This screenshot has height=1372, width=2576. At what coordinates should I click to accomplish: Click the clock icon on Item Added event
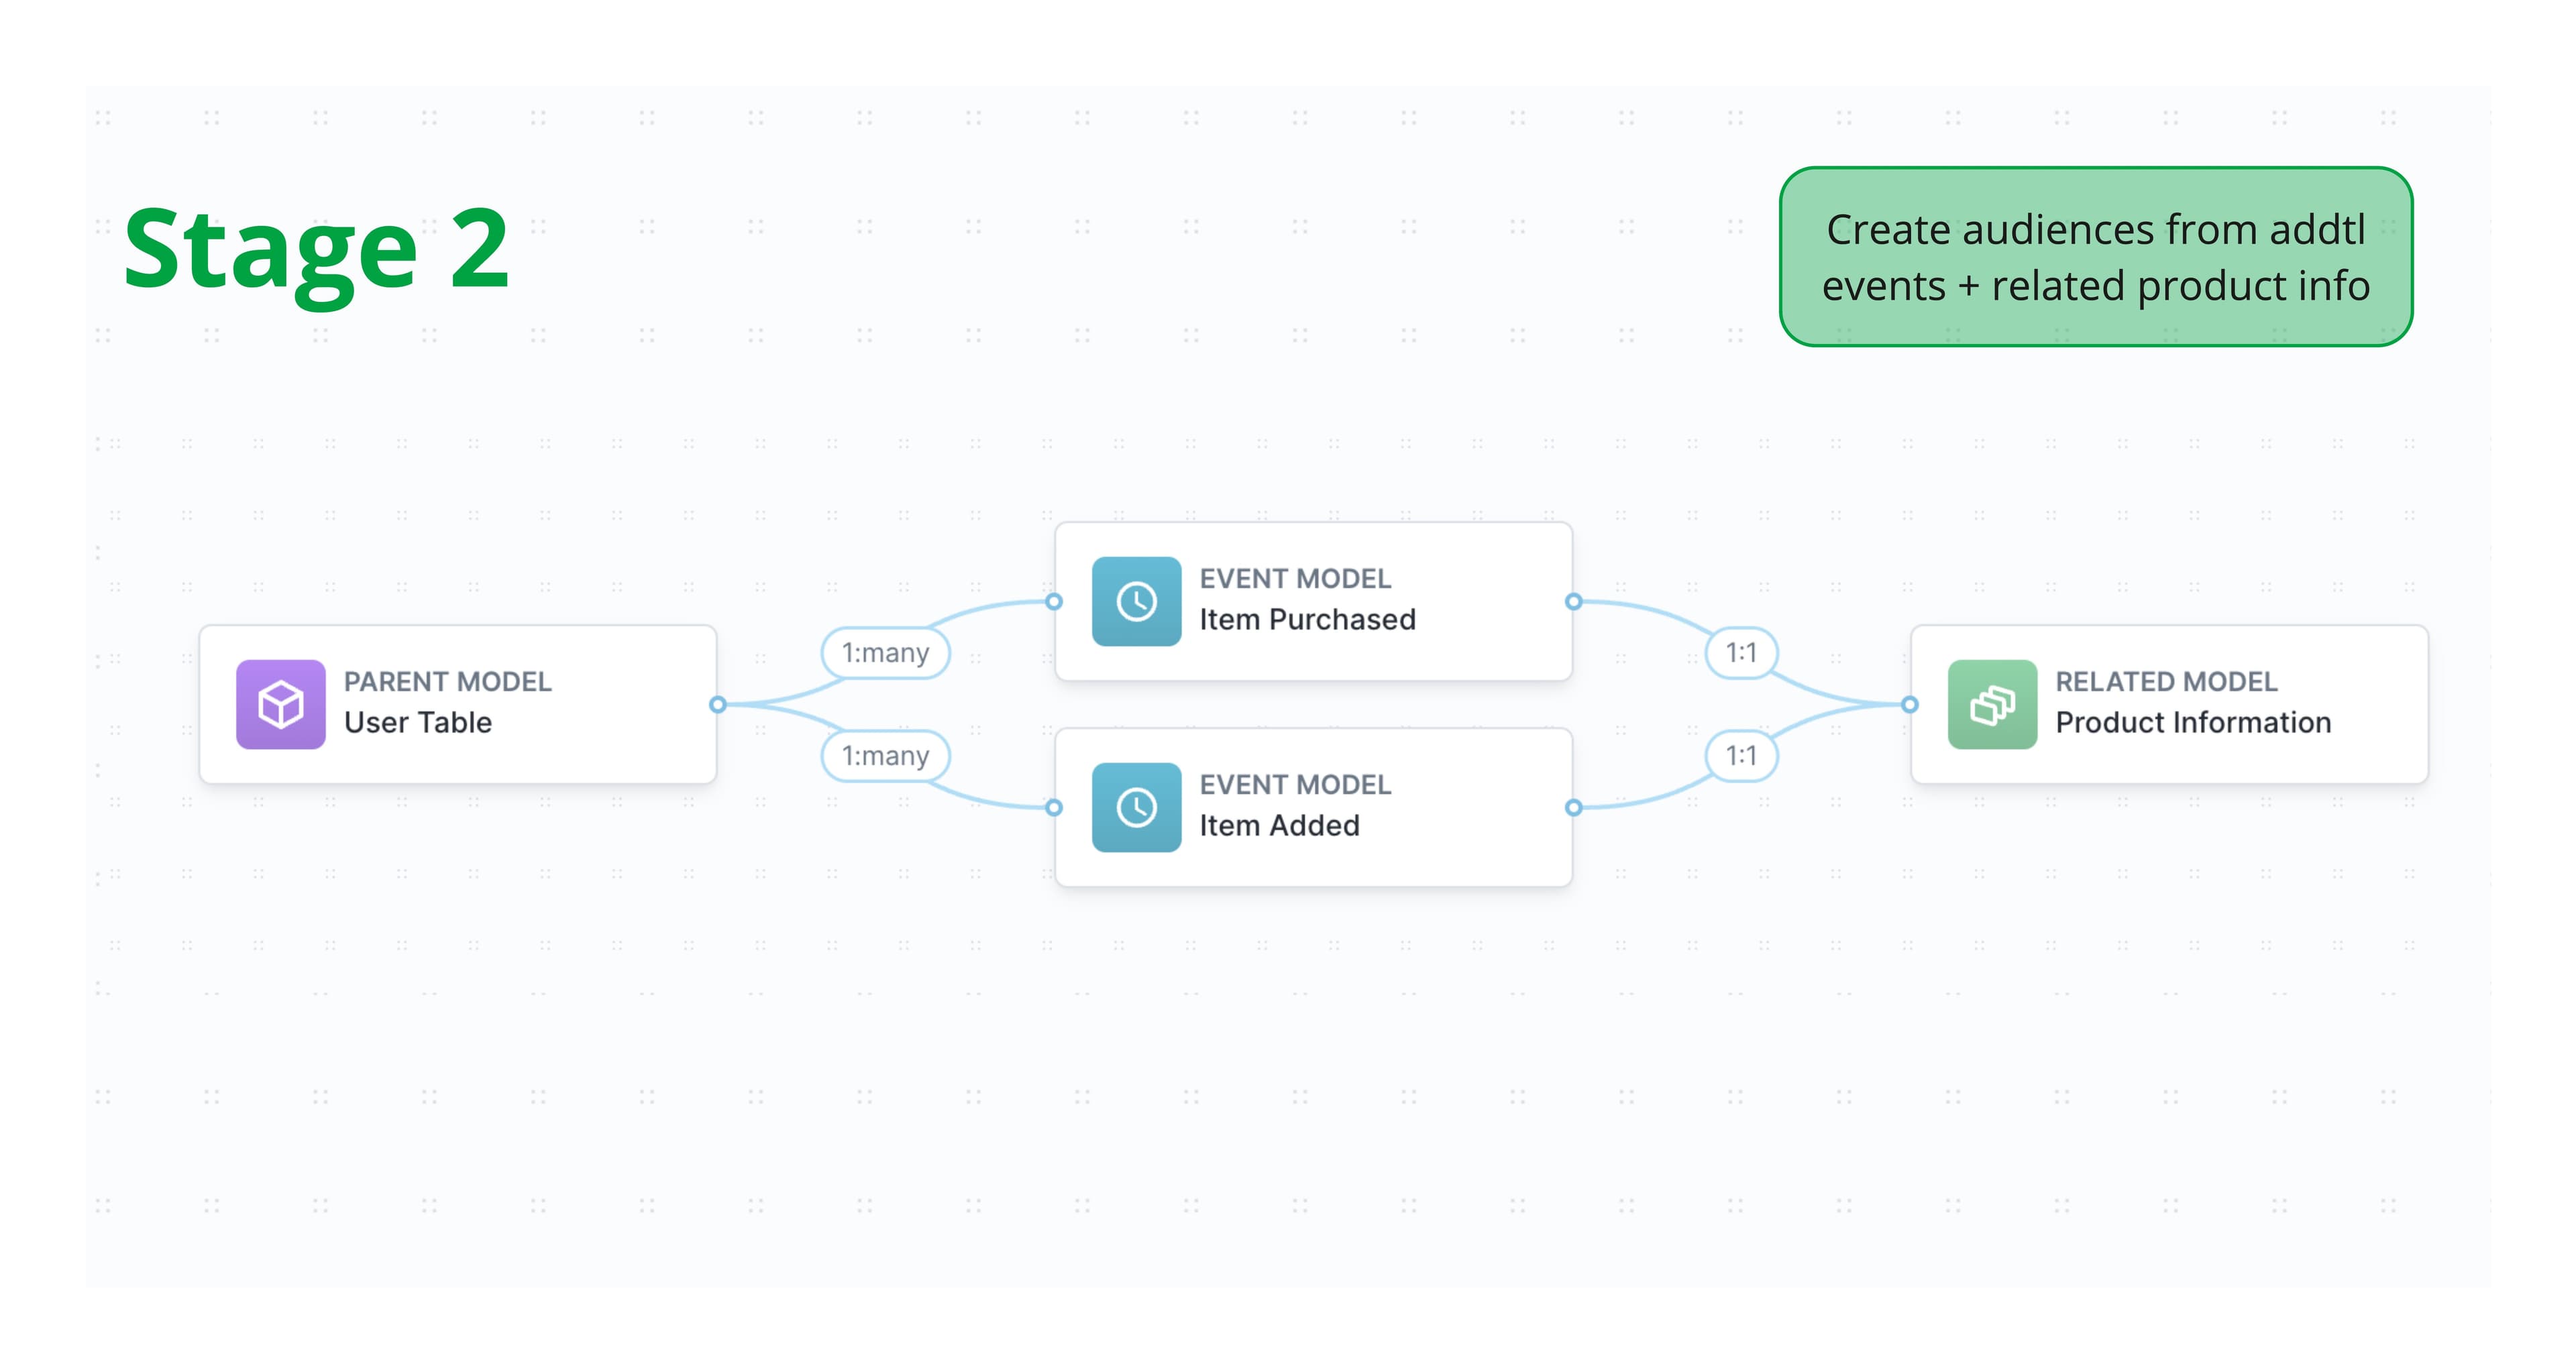(x=1138, y=807)
